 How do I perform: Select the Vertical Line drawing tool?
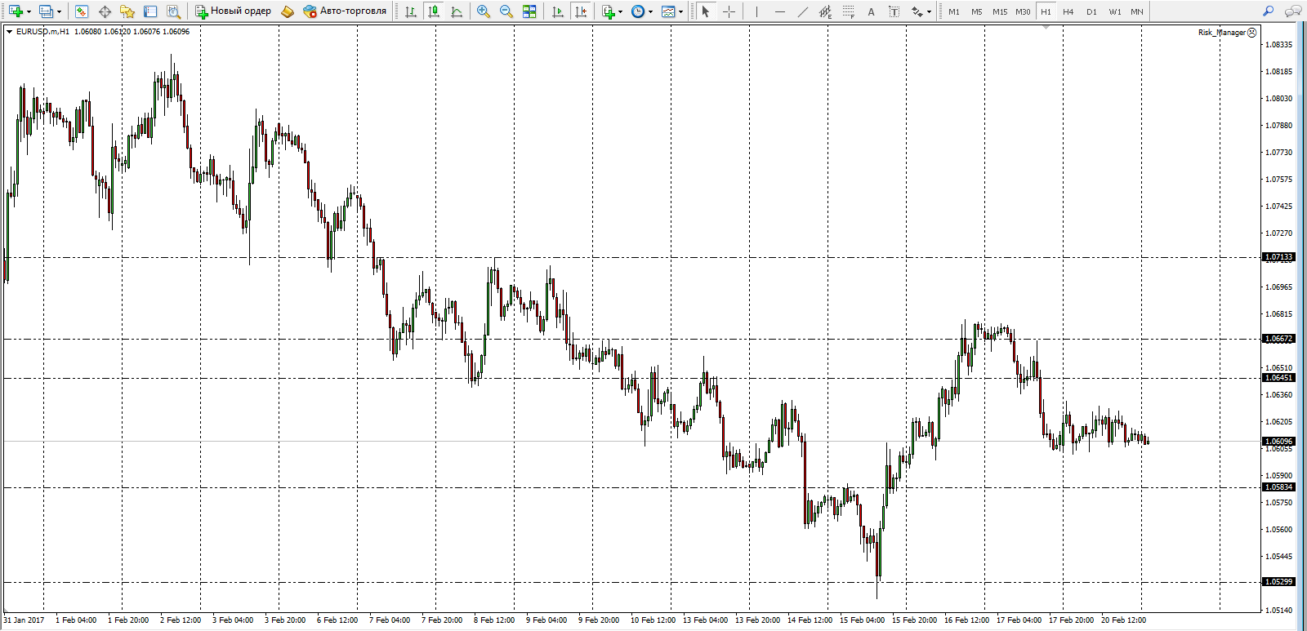click(x=757, y=11)
